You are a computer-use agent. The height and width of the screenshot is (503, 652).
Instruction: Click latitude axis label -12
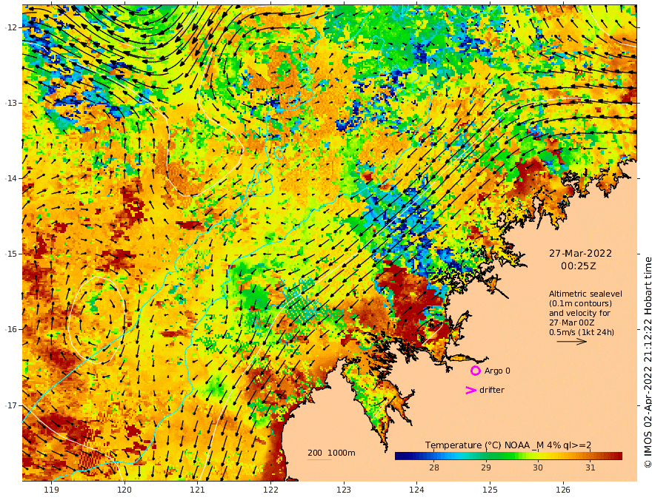(11, 27)
